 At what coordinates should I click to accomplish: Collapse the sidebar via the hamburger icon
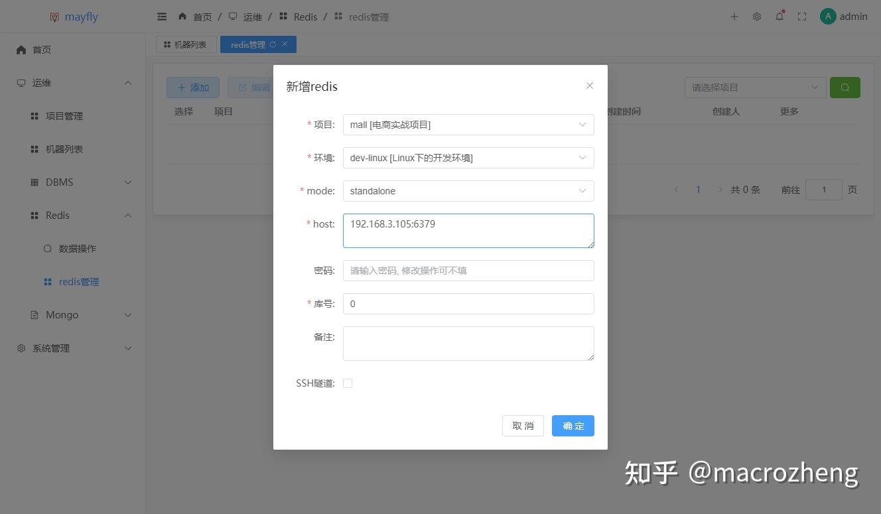coord(161,17)
